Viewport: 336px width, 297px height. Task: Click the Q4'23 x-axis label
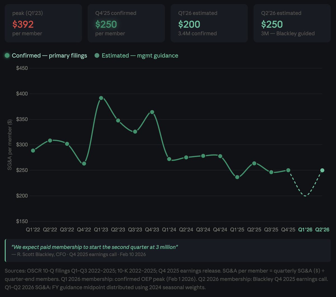pyautogui.click(x=152, y=230)
